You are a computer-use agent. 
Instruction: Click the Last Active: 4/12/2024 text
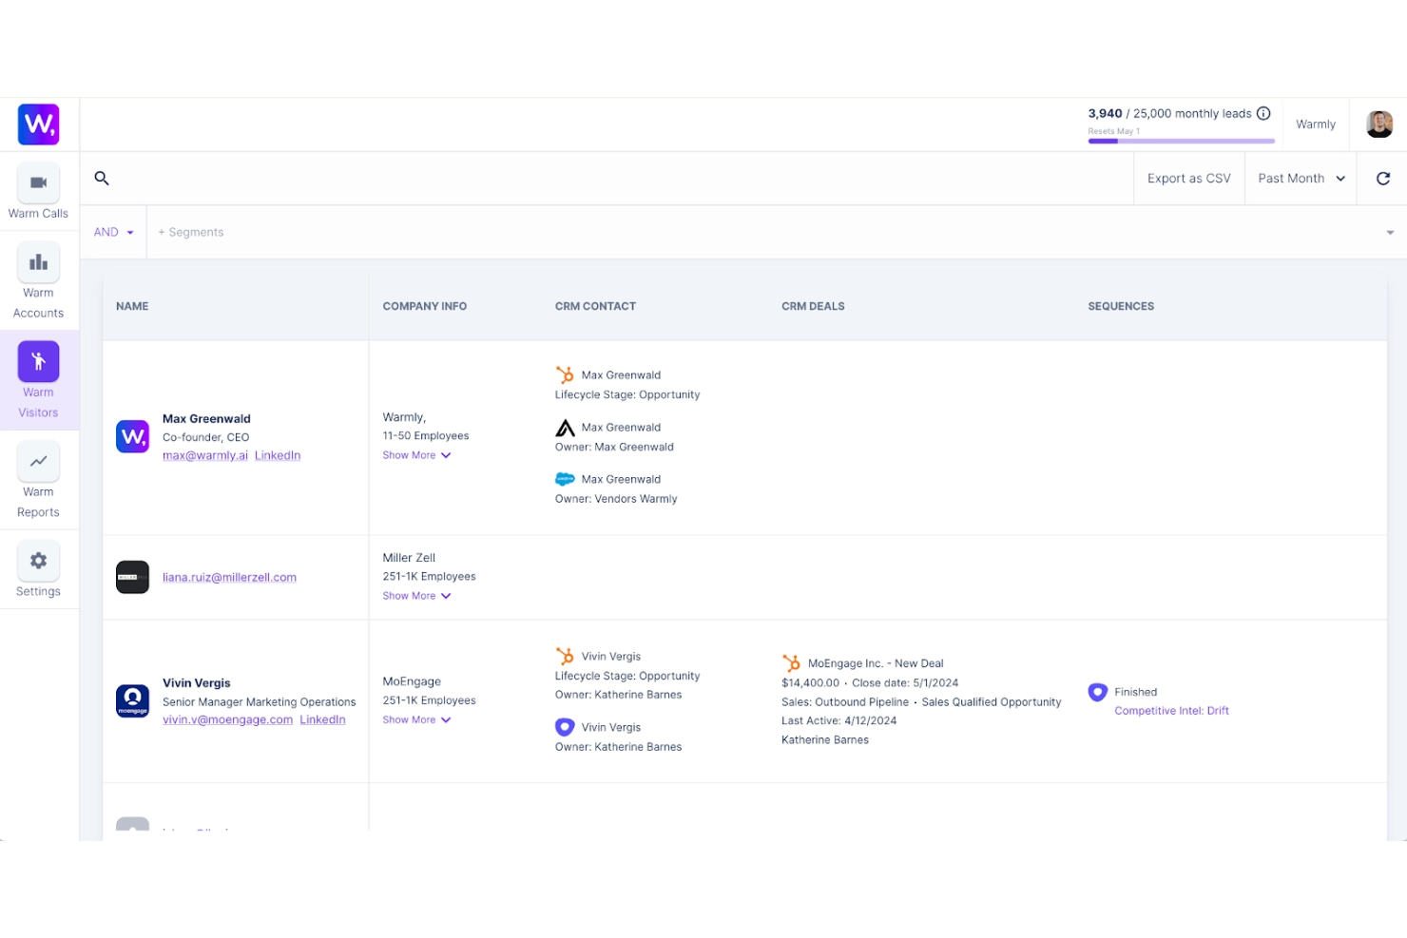click(839, 720)
